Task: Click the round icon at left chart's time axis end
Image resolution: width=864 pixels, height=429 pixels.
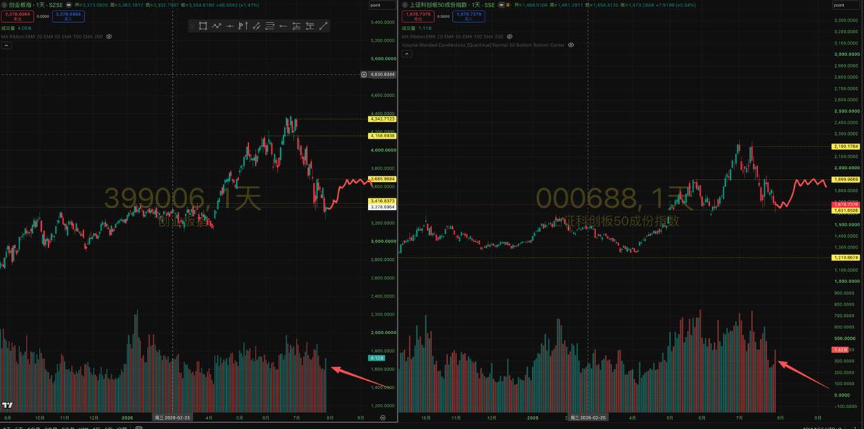Action: [x=382, y=417]
